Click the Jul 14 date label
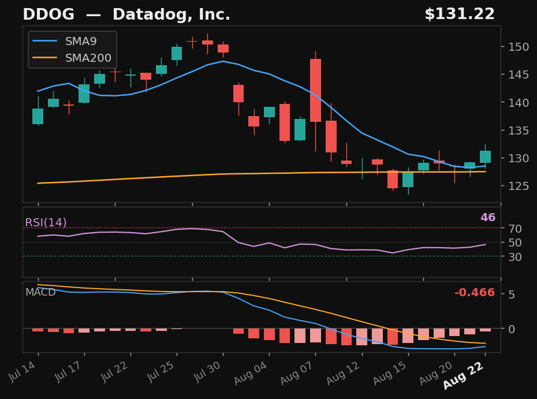 click(x=23, y=371)
